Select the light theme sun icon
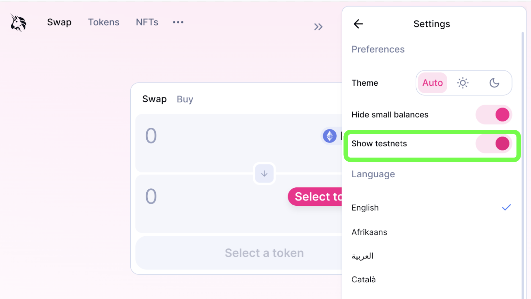 pyautogui.click(x=463, y=83)
